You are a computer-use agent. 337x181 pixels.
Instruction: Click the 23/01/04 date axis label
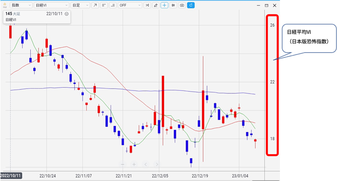click(240, 176)
